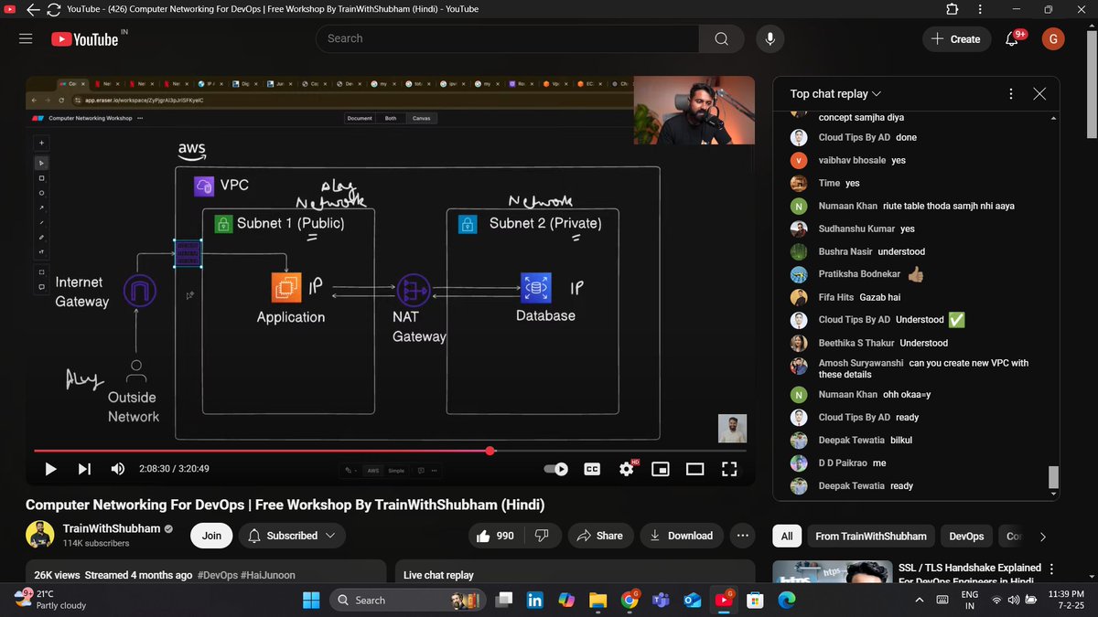
Task: Click the chat replay scrollbar thumb
Action: pos(1053,476)
